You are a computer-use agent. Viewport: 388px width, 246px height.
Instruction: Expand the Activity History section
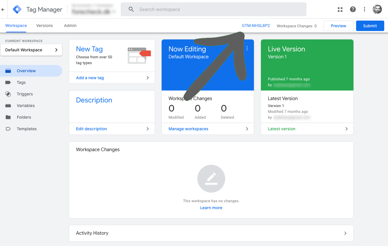[211, 233]
